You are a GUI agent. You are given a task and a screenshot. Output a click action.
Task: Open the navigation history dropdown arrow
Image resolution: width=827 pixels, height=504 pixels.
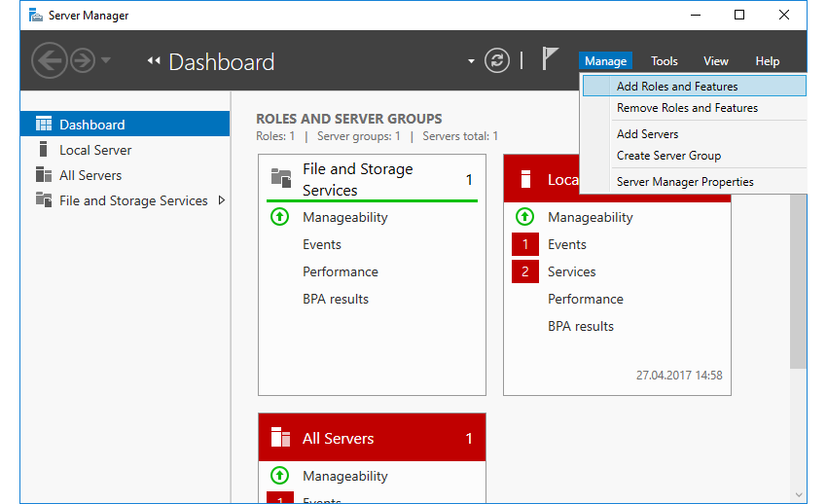(x=106, y=60)
